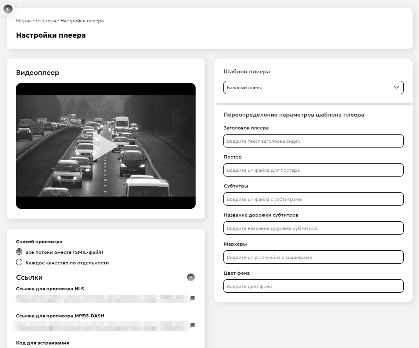Go to 'Медиа' in breadcrumbs
The image size is (419, 348).
point(24,21)
